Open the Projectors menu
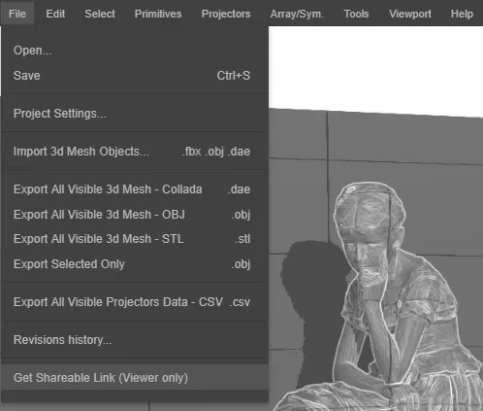The height and width of the screenshot is (411, 483). click(226, 14)
